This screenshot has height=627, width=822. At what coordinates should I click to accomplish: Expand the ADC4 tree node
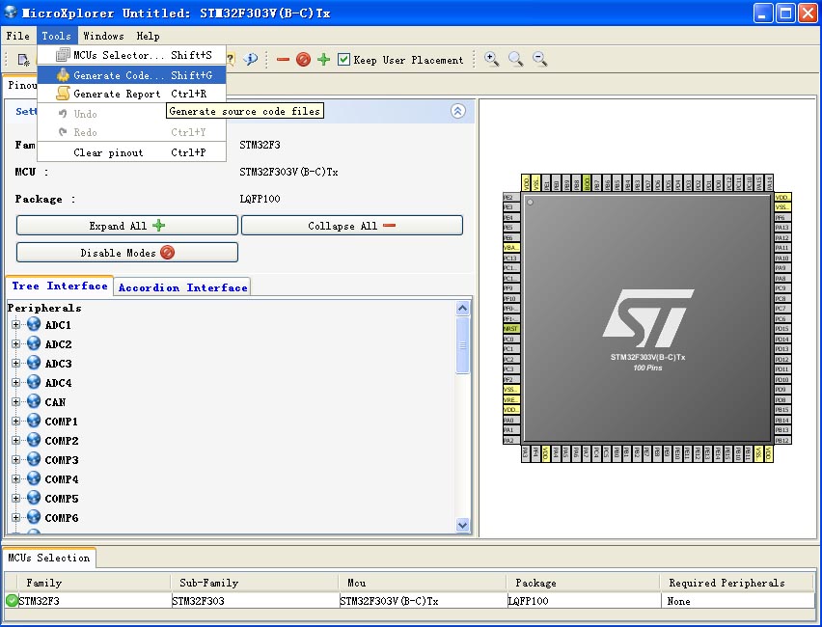click(15, 383)
